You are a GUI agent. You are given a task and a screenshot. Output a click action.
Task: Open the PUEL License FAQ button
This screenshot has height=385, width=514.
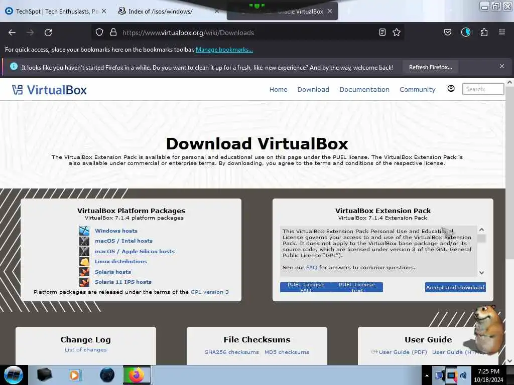click(306, 287)
